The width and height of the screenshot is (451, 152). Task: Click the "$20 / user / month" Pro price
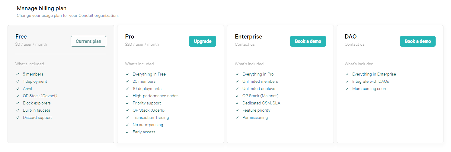click(142, 45)
